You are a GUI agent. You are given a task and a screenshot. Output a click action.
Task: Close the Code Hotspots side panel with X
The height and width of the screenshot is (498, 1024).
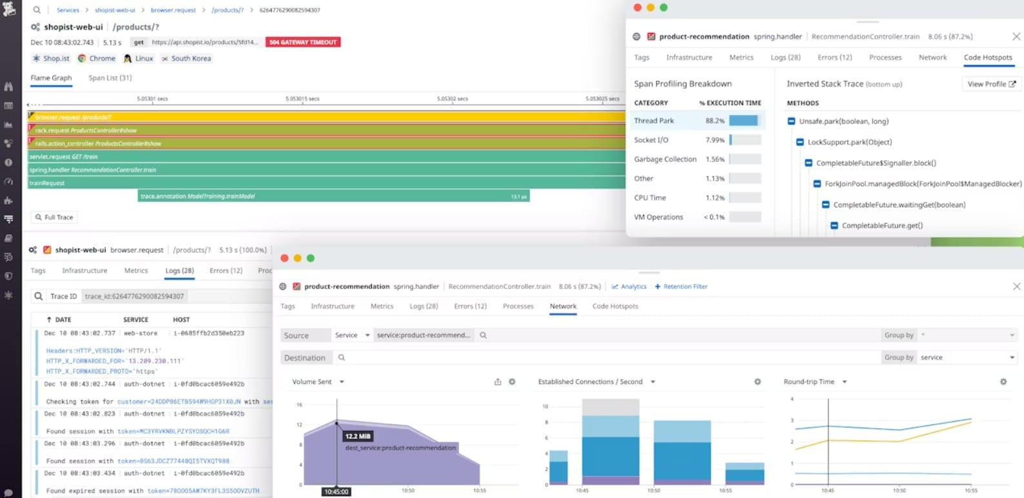[x=1016, y=37]
